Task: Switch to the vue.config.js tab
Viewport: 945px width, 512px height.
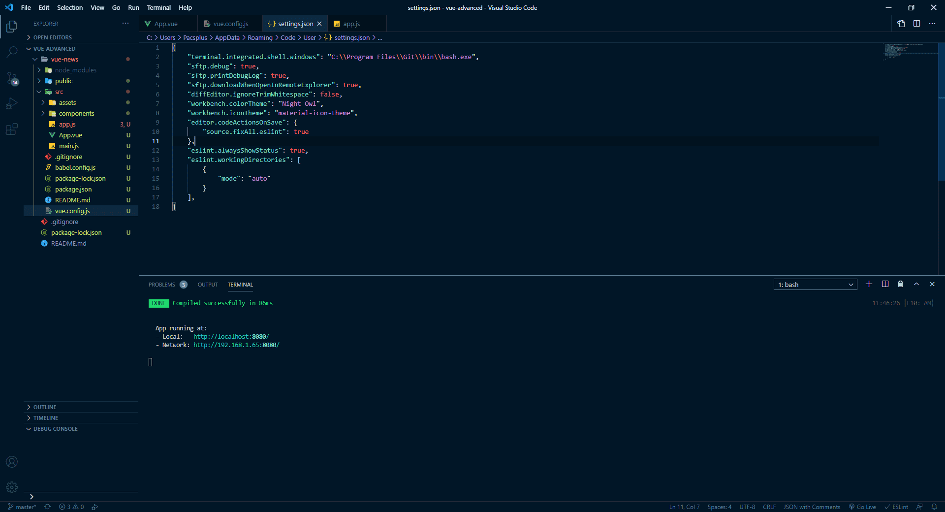Action: pyautogui.click(x=230, y=24)
